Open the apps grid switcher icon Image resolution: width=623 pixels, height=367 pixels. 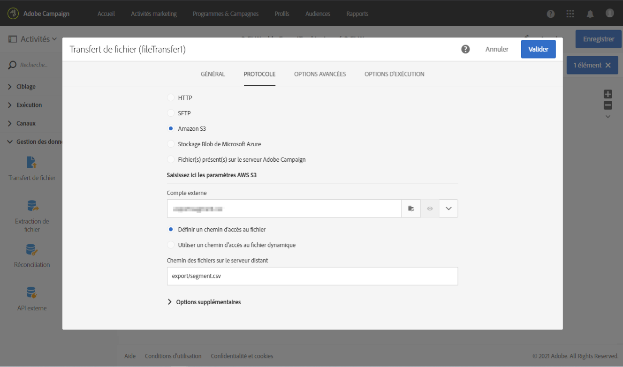pos(570,14)
